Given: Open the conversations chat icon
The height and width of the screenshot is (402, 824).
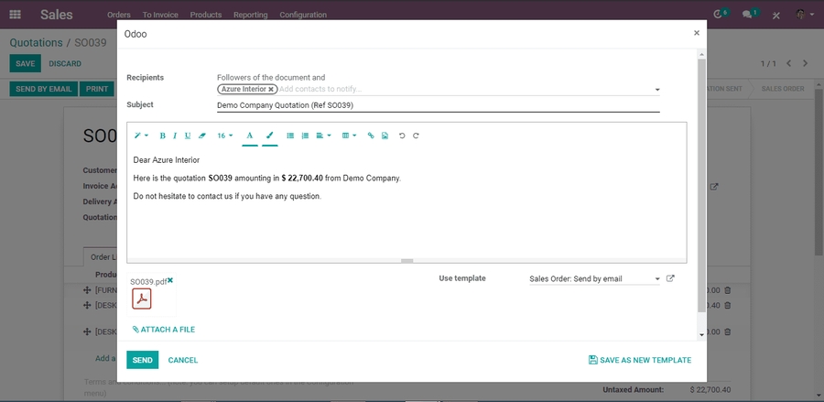Looking at the screenshot, I should tap(747, 14).
